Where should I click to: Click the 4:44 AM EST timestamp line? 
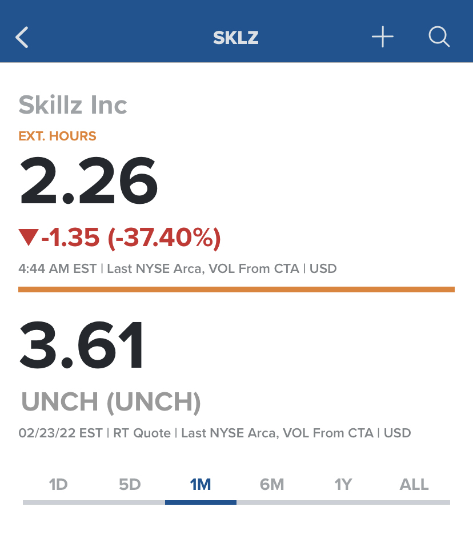click(177, 268)
